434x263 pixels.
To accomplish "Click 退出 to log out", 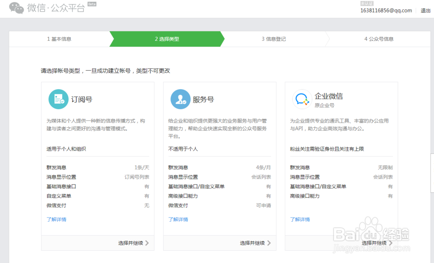I will coord(425,10).
